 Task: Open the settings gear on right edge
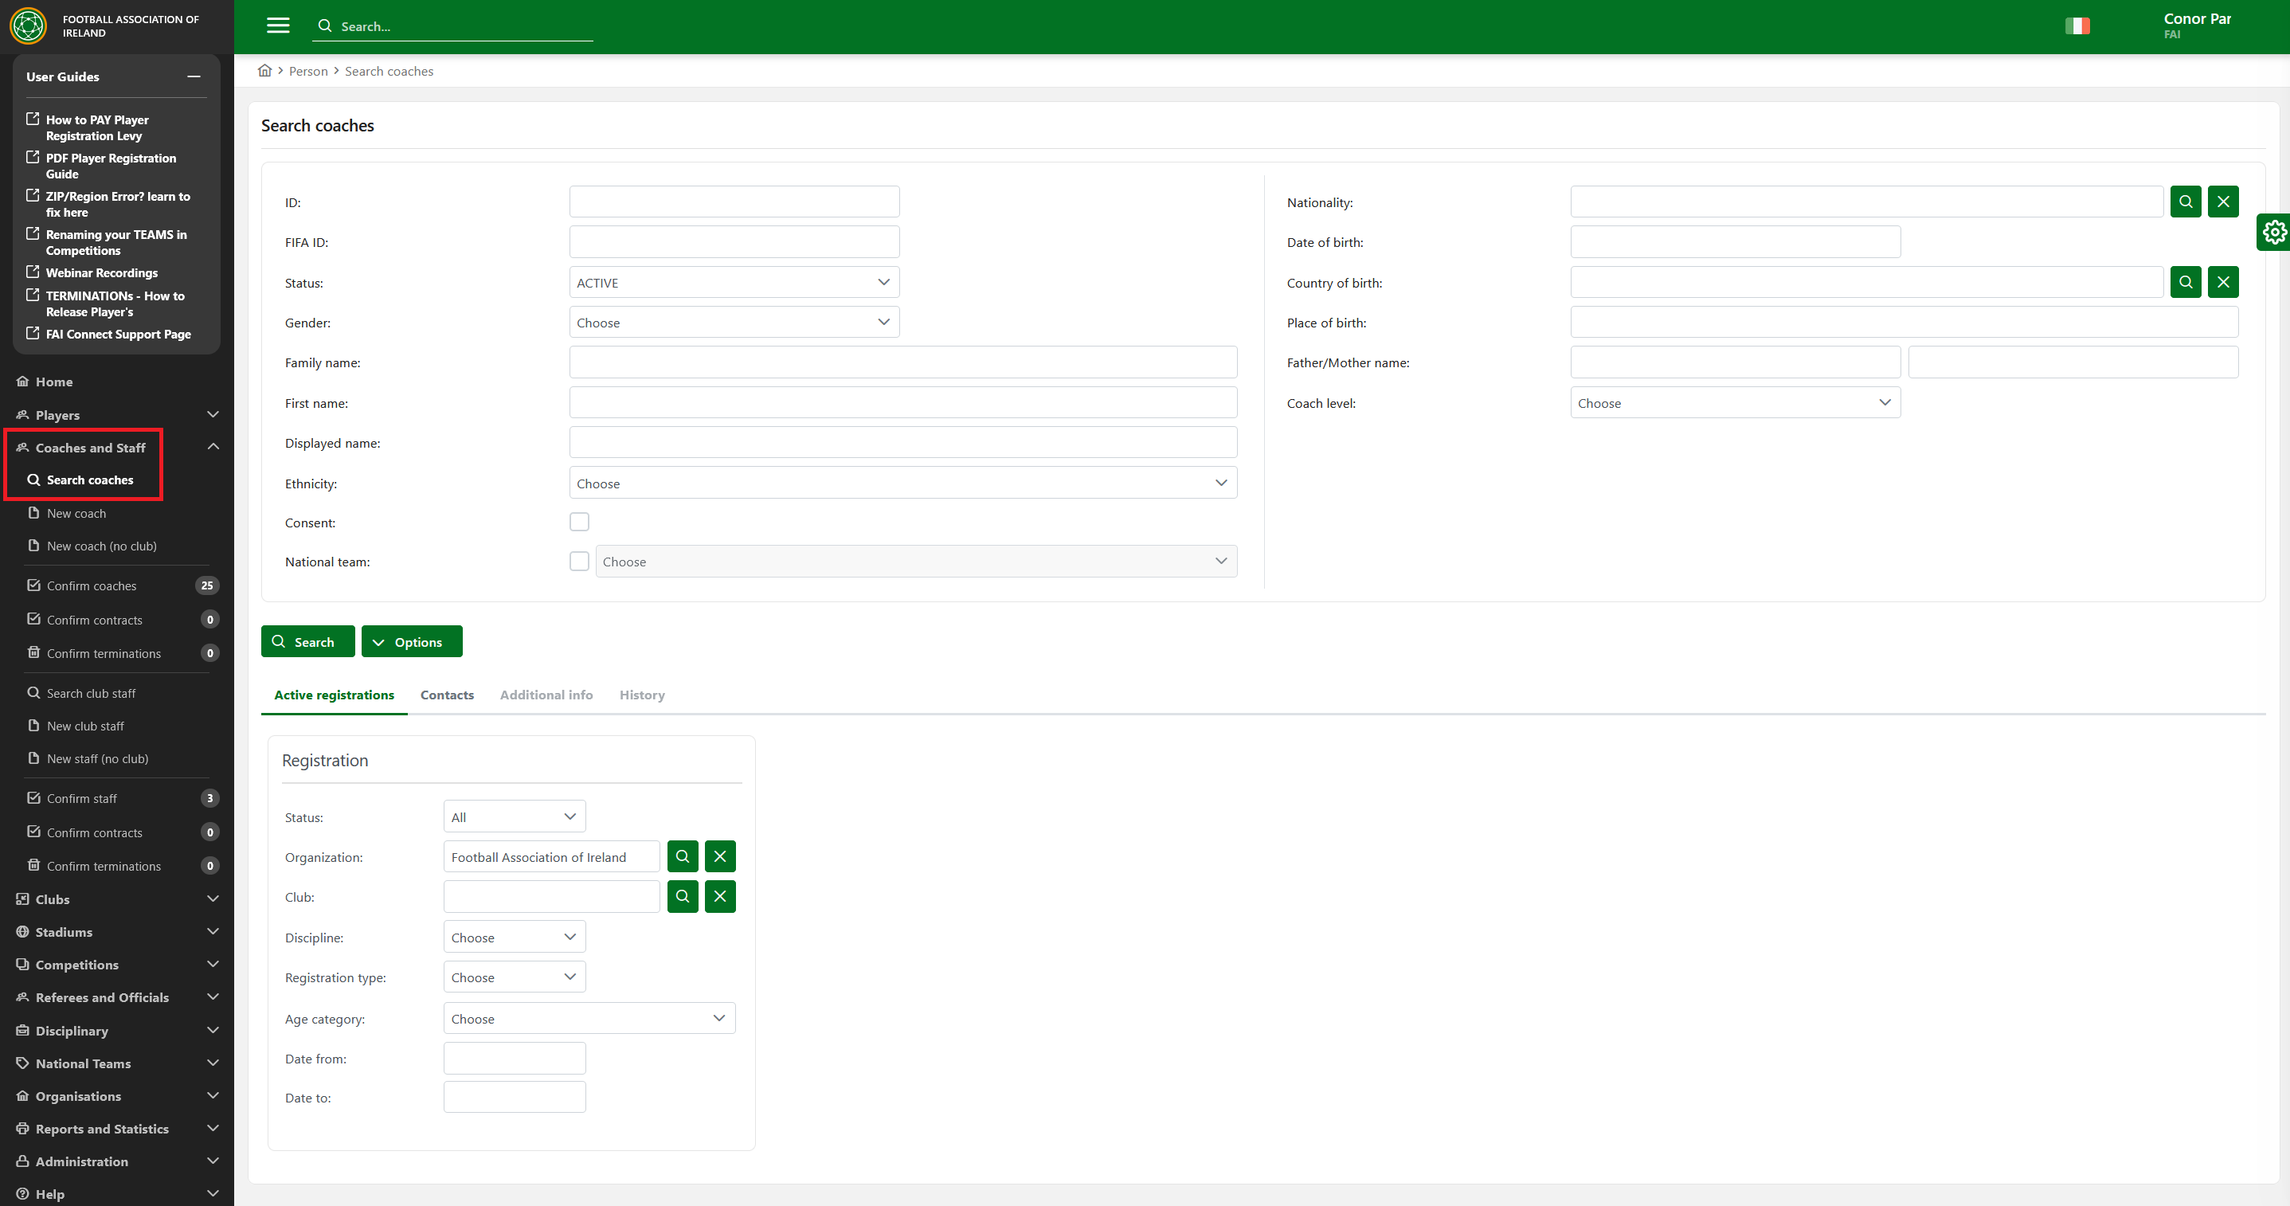coord(2274,233)
